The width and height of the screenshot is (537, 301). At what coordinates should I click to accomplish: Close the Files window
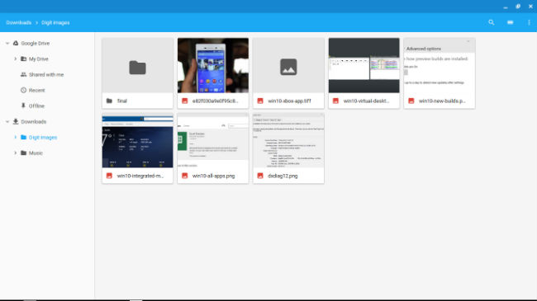click(530, 7)
